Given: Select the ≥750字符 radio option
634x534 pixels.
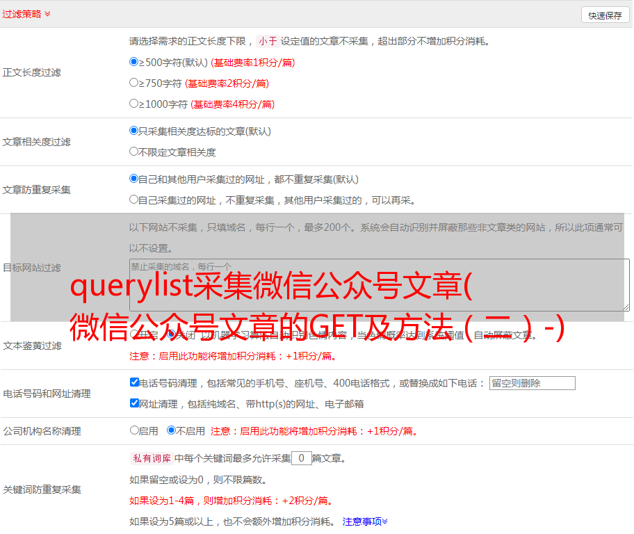Looking at the screenshot, I should pos(133,83).
